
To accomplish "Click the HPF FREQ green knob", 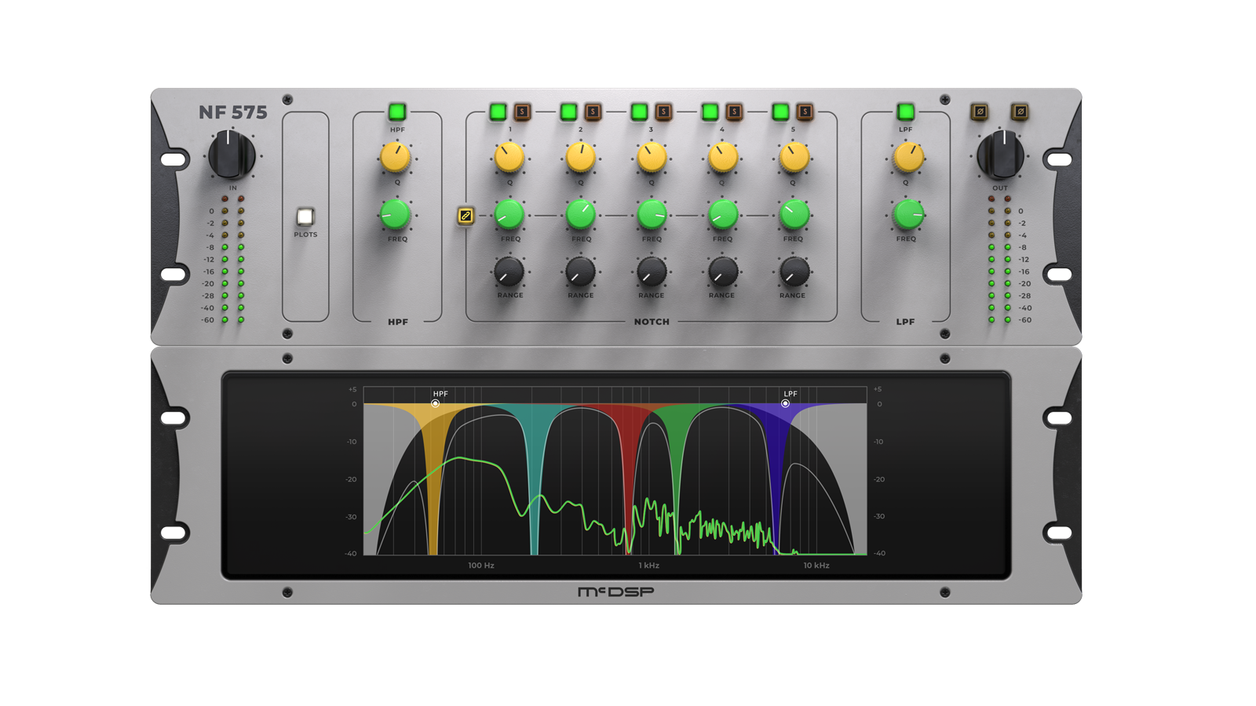I will click(396, 214).
